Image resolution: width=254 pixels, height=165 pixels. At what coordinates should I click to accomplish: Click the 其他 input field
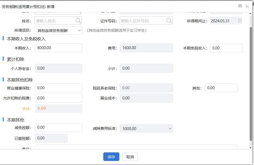click(x=221, y=88)
